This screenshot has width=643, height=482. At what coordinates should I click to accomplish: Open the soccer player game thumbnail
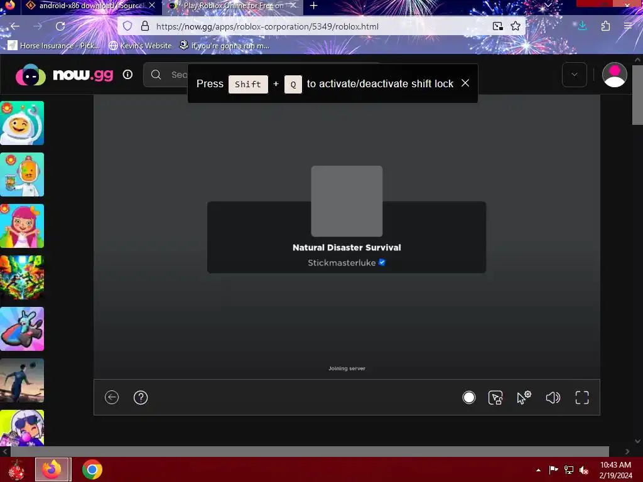coord(22,380)
